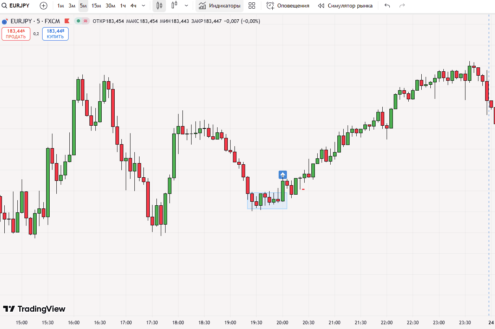495x329 pixels.
Task: Launch Симулятор рынка replay mode
Action: pyautogui.click(x=345, y=6)
